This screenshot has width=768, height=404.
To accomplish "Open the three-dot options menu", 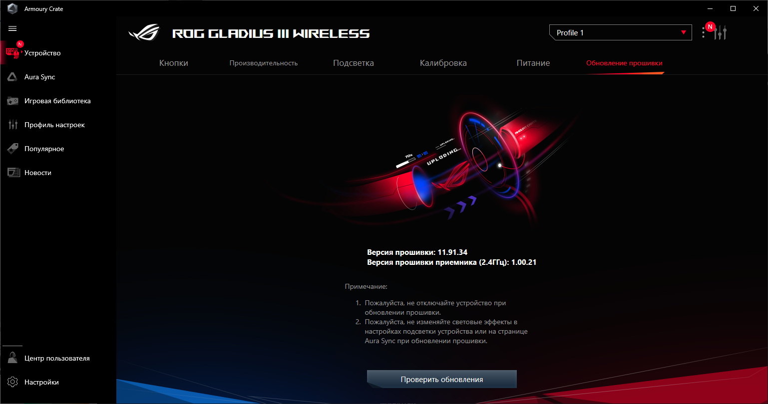I will point(703,33).
